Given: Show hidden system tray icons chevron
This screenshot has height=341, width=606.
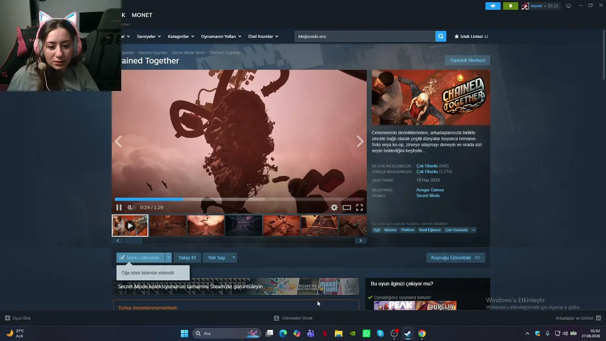Looking at the screenshot, I should (527, 333).
